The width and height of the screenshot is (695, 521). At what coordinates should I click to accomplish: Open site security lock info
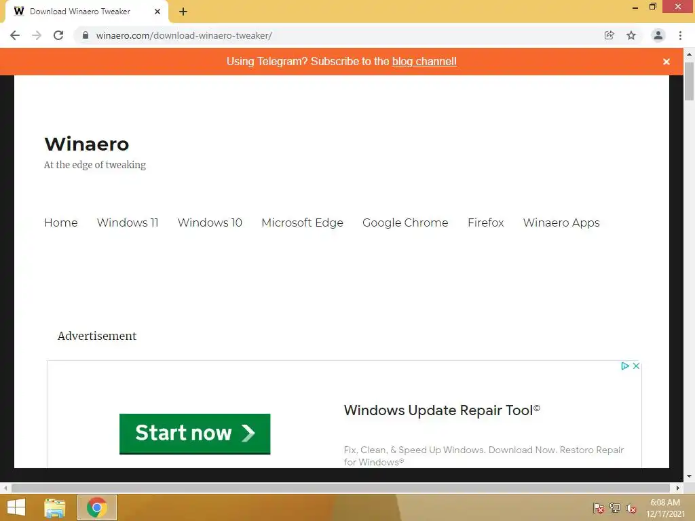(86, 35)
